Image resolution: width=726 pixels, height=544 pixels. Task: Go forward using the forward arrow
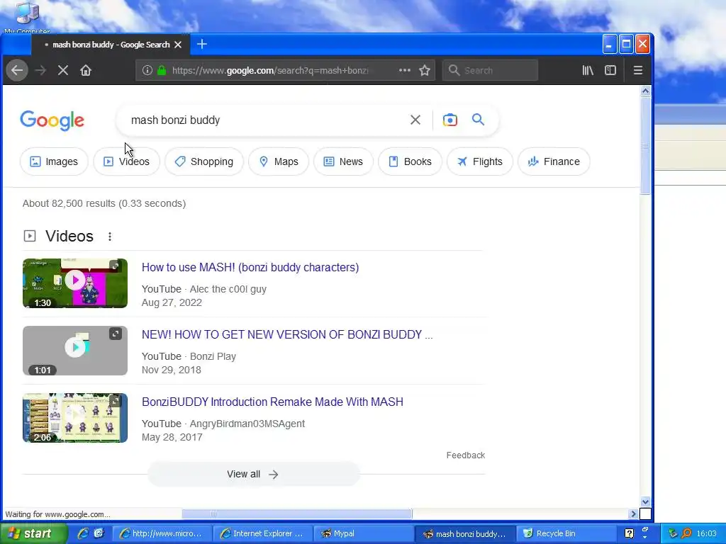point(40,70)
